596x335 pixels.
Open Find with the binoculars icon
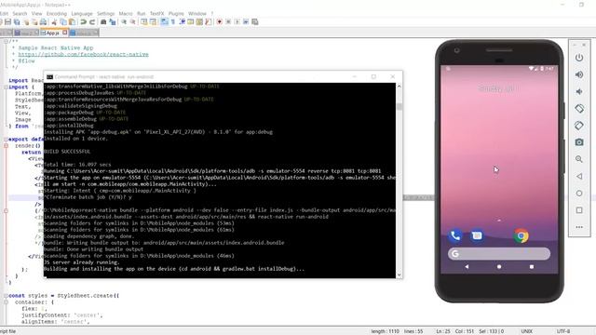103,22
